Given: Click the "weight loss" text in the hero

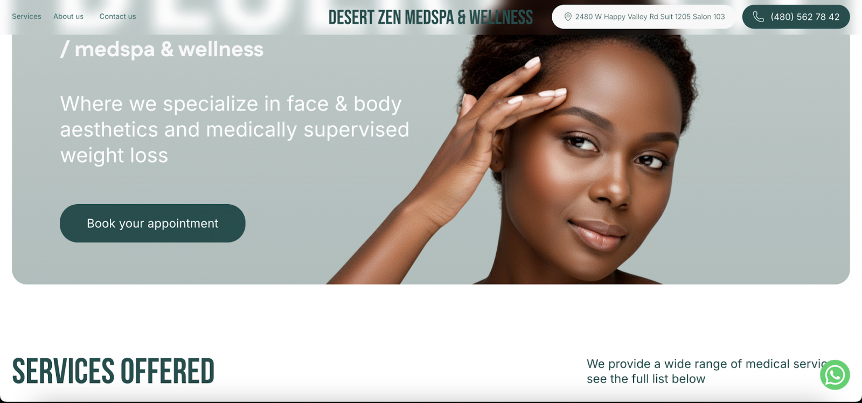Looking at the screenshot, I should (x=114, y=155).
